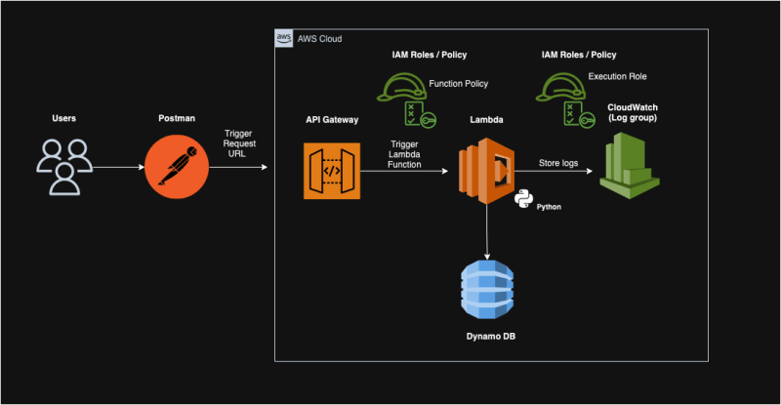Click the 'CloudWatch (Log group)' label
The width and height of the screenshot is (781, 405).
pos(633,112)
